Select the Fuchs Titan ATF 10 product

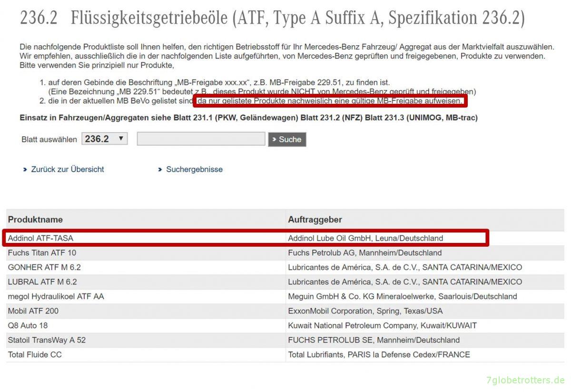42,252
